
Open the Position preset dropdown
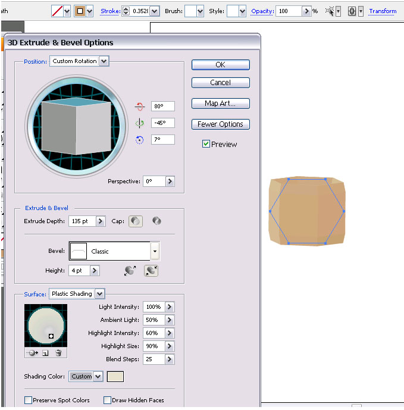coord(104,61)
